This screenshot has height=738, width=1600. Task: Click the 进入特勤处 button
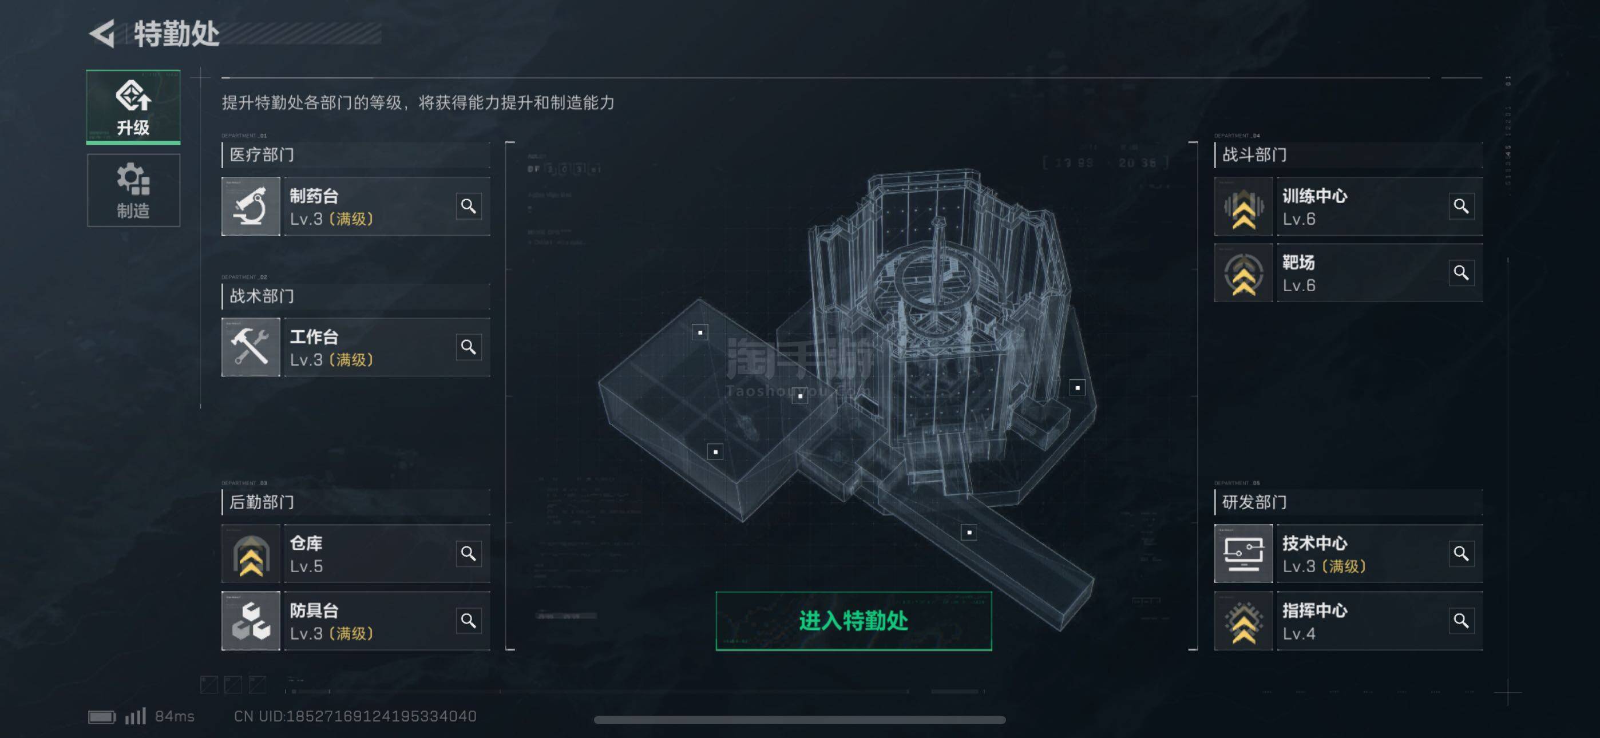point(853,621)
